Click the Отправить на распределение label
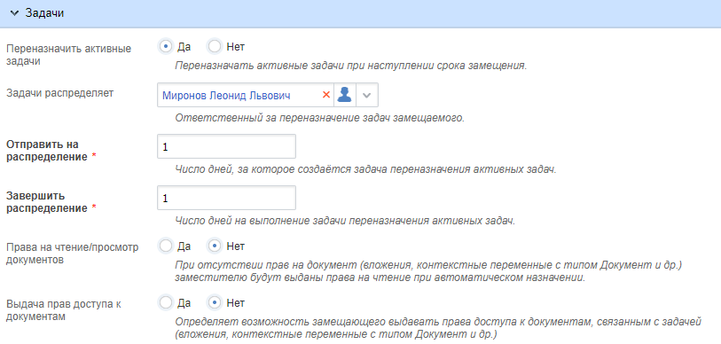This screenshot has height=344, width=721. [x=51, y=151]
